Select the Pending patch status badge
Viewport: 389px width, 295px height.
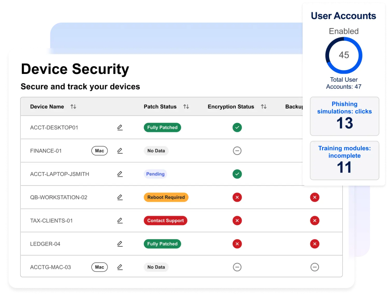point(155,174)
